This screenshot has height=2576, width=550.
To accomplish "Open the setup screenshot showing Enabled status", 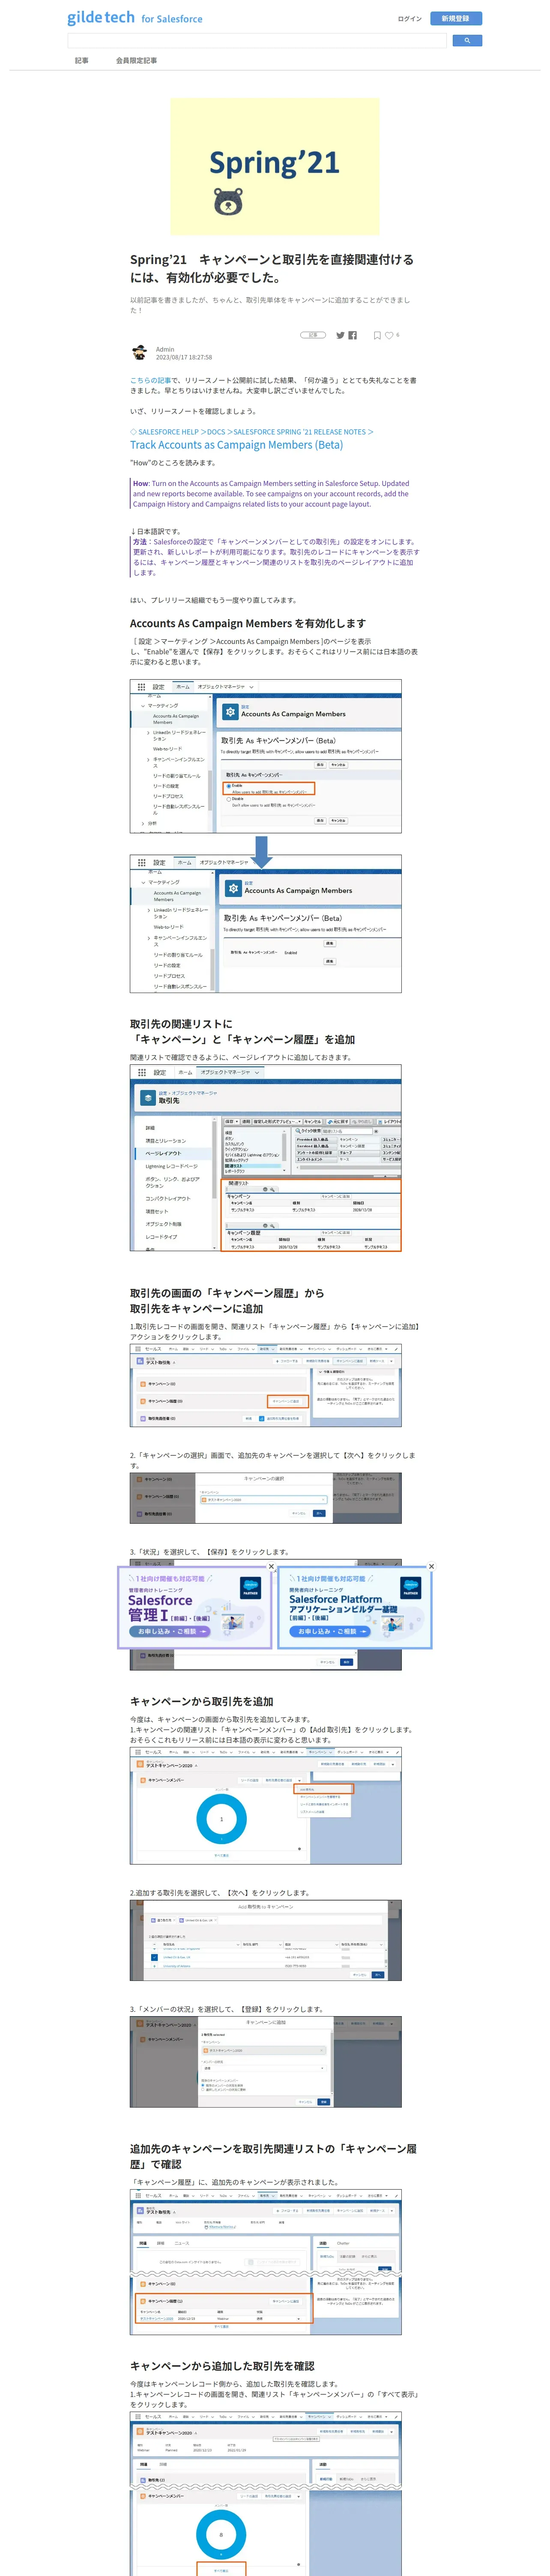I will 266,923.
